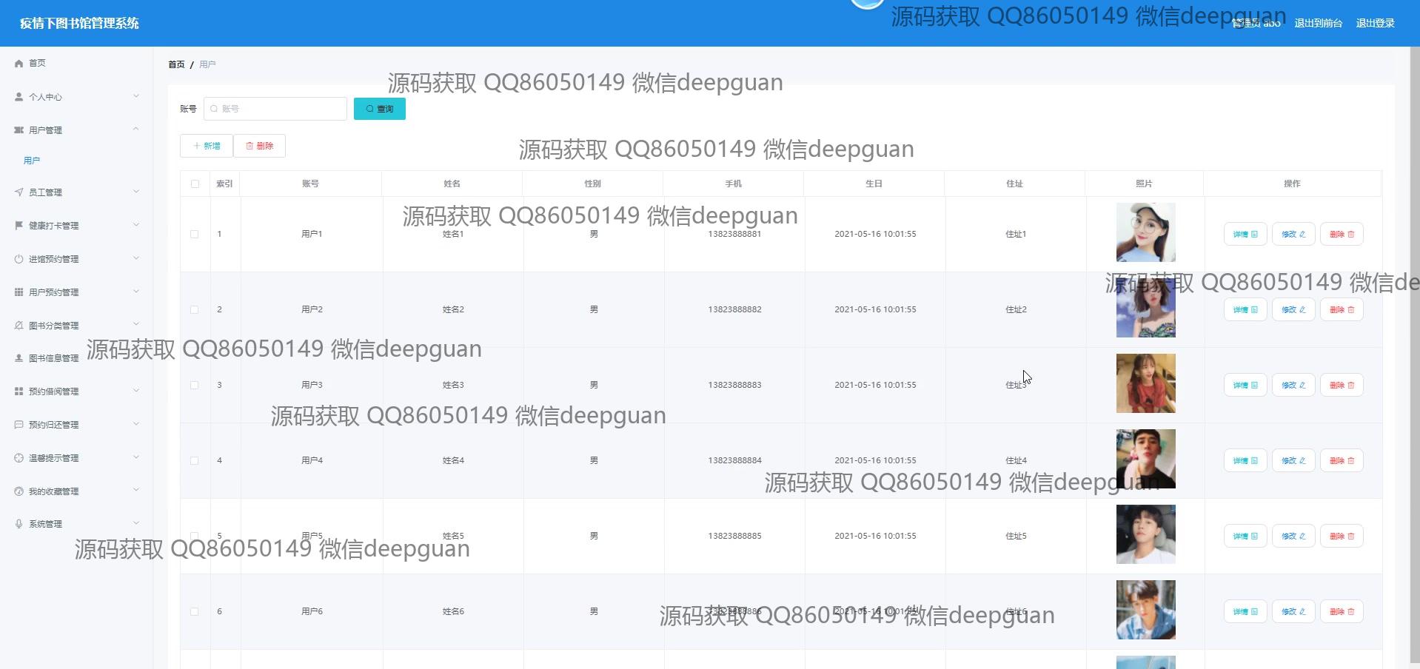Click the 生日 column header
This screenshot has width=1420, height=669.
tap(874, 184)
